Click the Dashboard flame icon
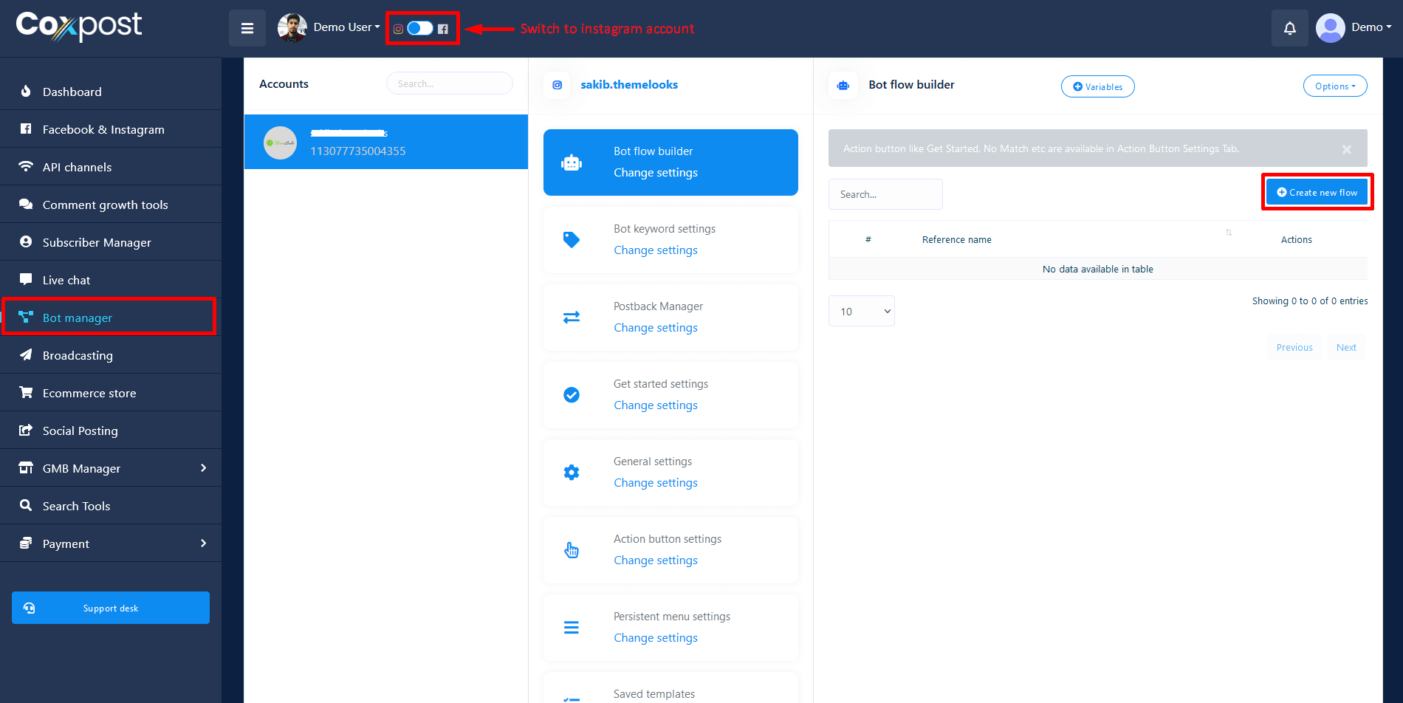Viewport: 1403px width, 703px height. (26, 91)
